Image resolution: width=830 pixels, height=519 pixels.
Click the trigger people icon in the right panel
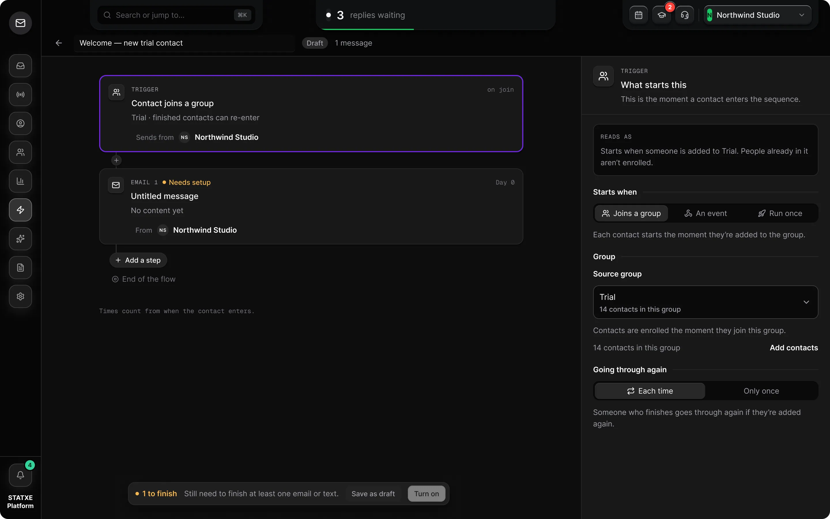(x=603, y=76)
